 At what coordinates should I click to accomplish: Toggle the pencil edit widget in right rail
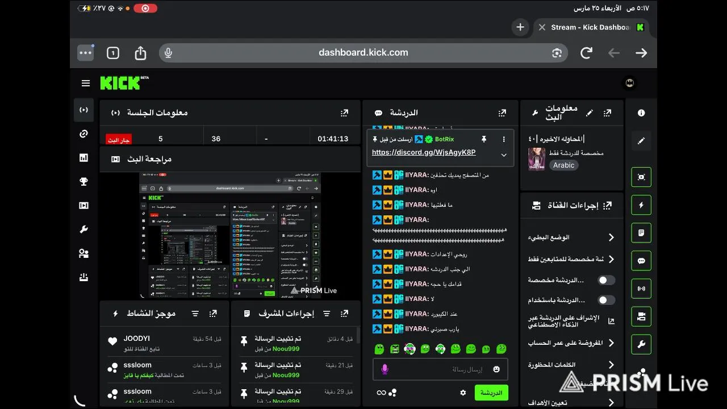coord(641,141)
